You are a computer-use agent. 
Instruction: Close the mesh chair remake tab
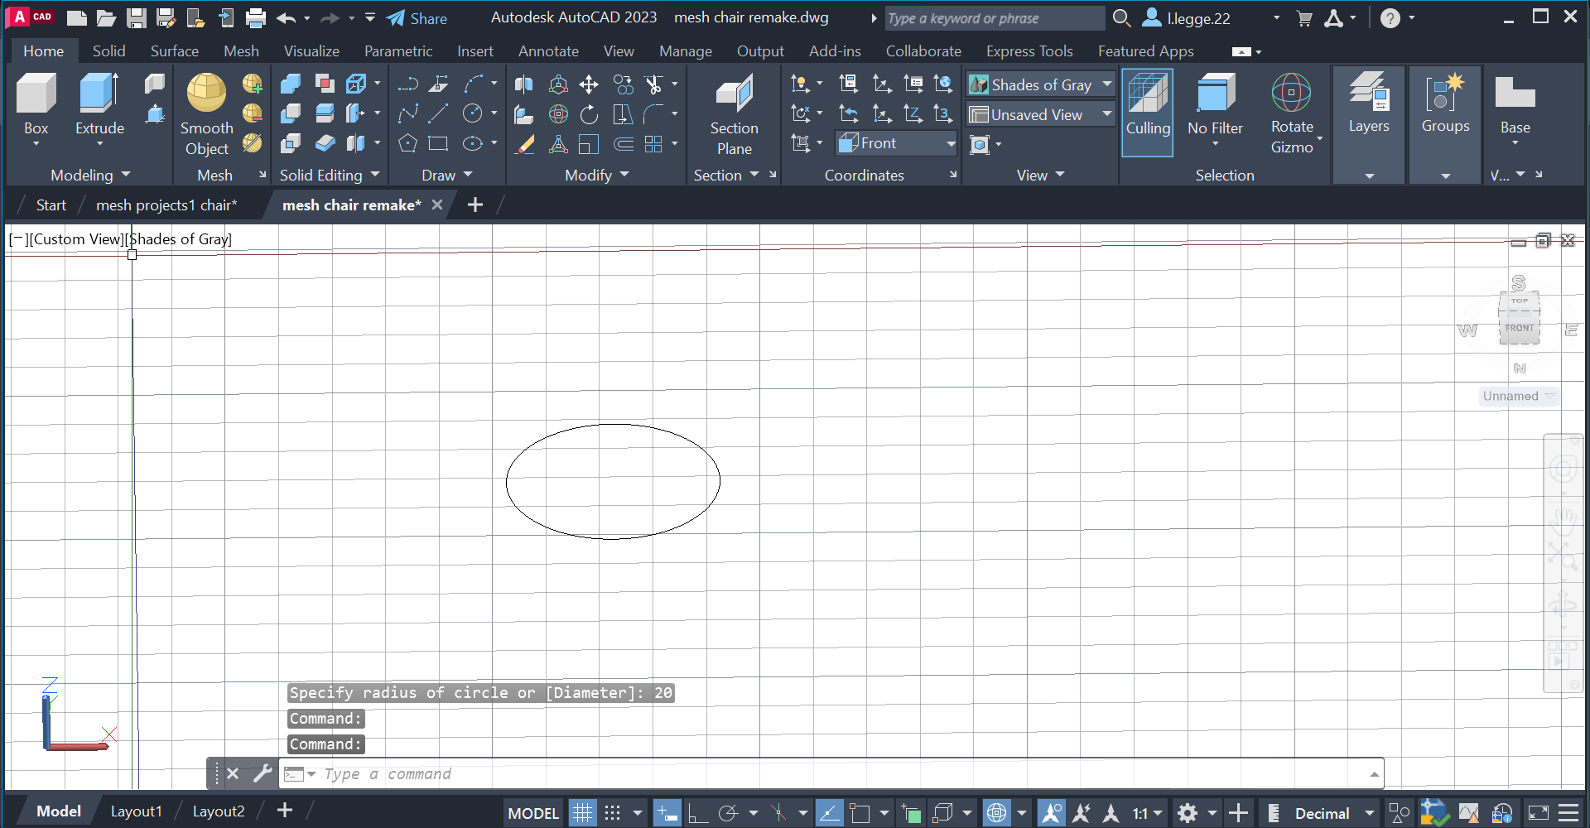tap(437, 205)
